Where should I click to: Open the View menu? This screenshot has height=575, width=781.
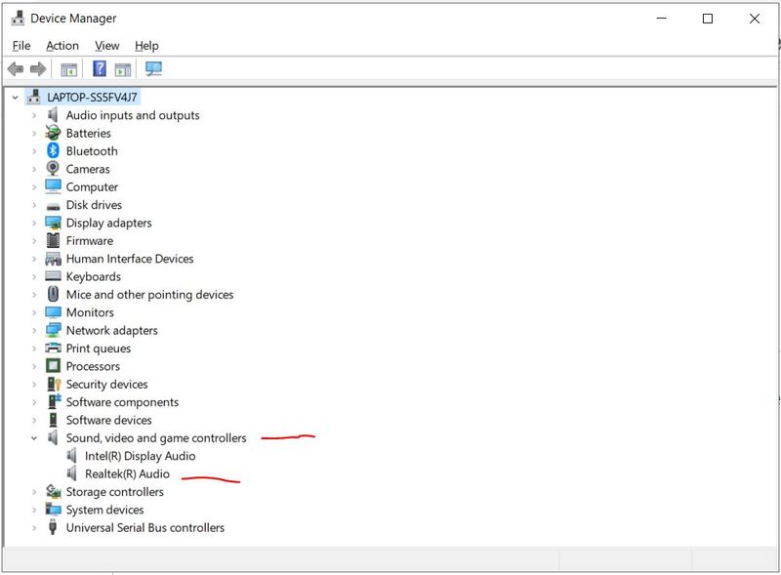click(x=107, y=46)
